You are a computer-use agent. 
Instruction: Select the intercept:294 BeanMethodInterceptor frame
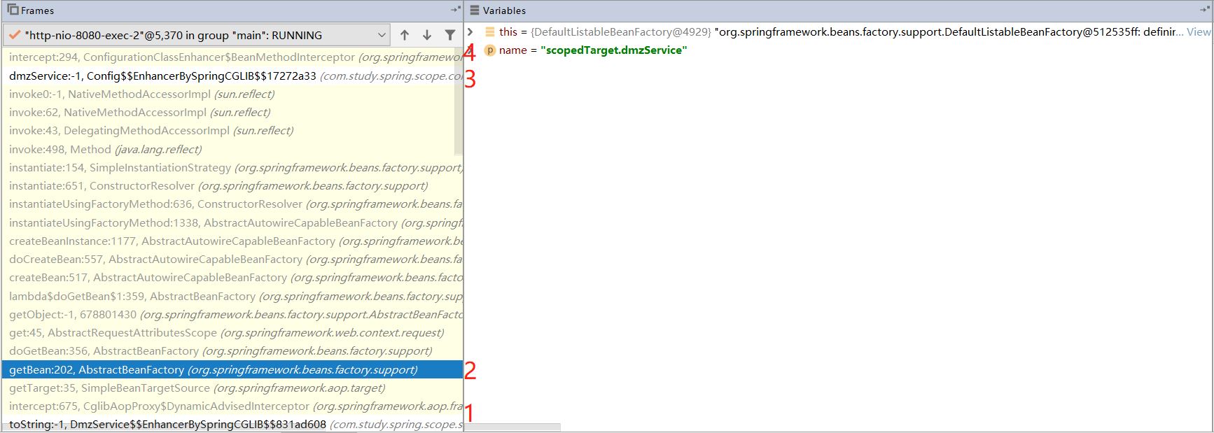pos(182,57)
